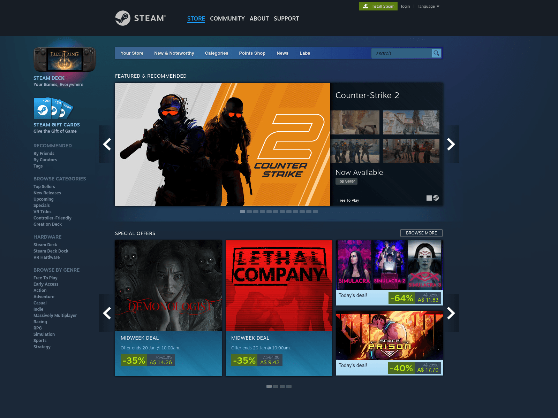Browse Top Sellers category
The width and height of the screenshot is (558, 418).
tap(44, 187)
